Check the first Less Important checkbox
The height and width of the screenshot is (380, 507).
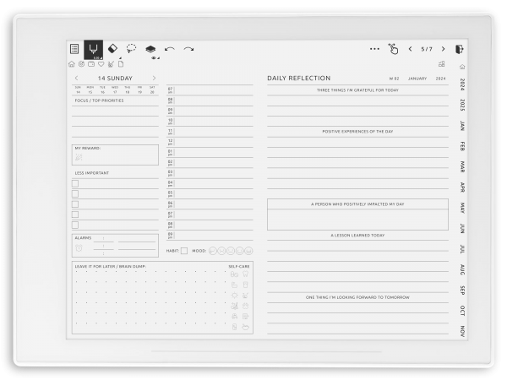[x=75, y=183]
